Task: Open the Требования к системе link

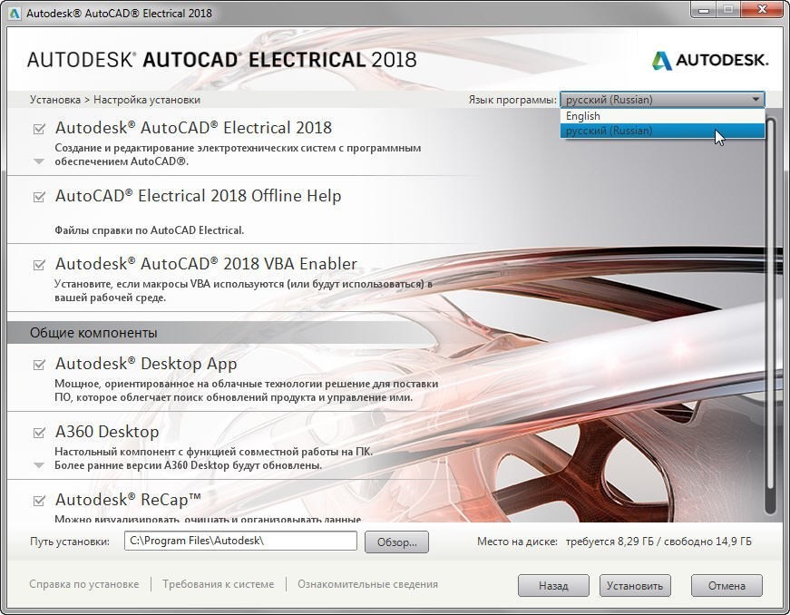Action: click(219, 584)
